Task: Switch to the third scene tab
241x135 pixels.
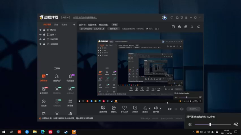Action: pos(64,25)
